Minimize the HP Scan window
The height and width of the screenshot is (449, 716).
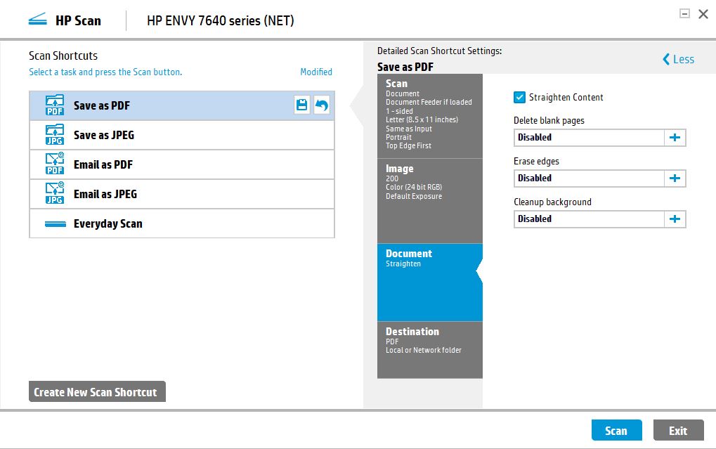pos(684,13)
